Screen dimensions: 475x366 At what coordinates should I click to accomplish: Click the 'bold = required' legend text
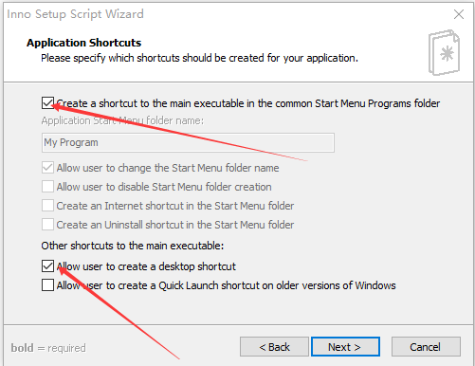pos(48,348)
